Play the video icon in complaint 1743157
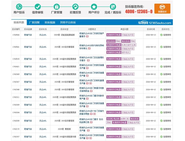Image resolution: width=185 pixels, height=141 pixels. (x=90, y=138)
